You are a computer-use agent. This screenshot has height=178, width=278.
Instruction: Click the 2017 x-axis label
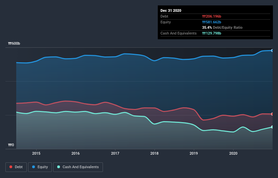pos(115,153)
